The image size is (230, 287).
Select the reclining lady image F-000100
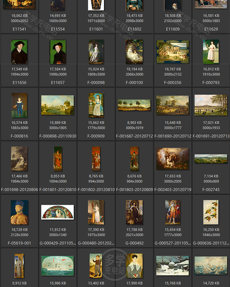134,51
